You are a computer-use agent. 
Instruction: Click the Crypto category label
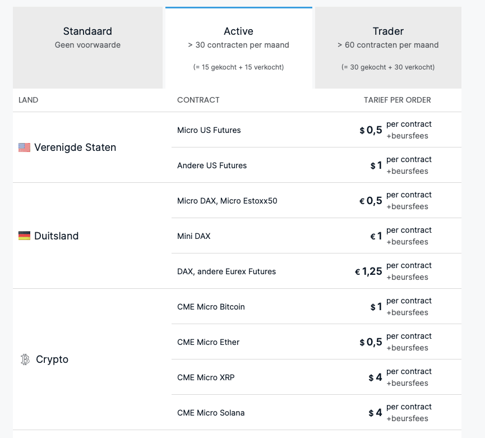pyautogui.click(x=52, y=359)
